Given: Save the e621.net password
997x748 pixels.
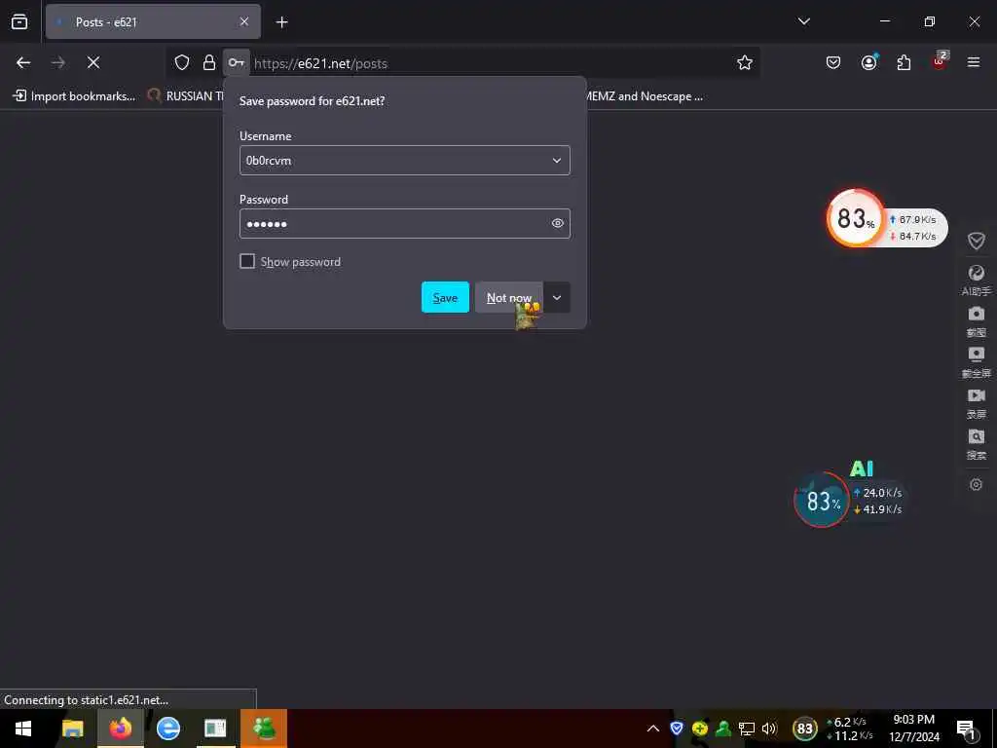Looking at the screenshot, I should tap(445, 297).
